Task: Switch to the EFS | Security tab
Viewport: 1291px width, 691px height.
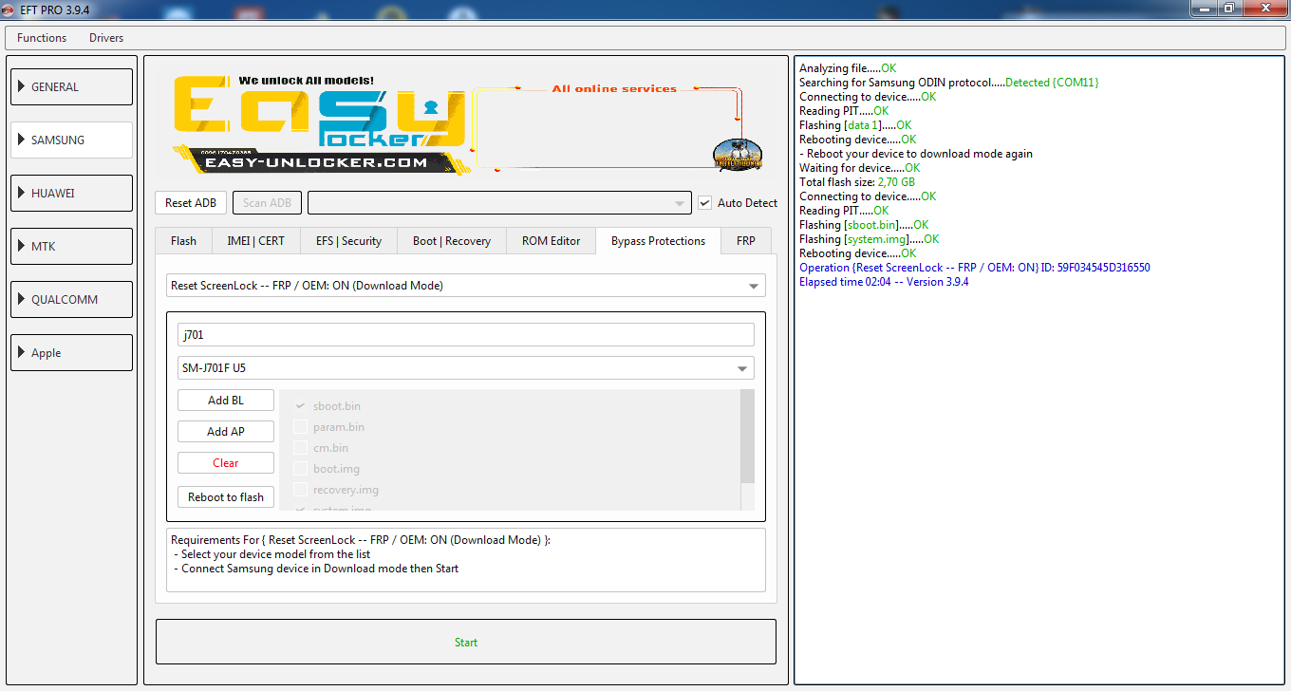Action: point(348,241)
